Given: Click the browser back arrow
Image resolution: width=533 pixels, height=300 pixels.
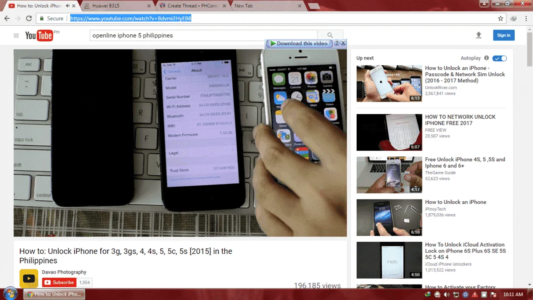Looking at the screenshot, I should coord(7,18).
